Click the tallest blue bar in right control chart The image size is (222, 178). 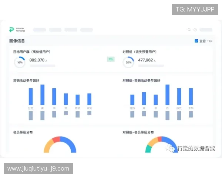pos(168,95)
